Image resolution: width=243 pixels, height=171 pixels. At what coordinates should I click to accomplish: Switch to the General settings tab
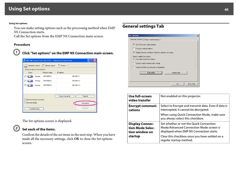137,39
